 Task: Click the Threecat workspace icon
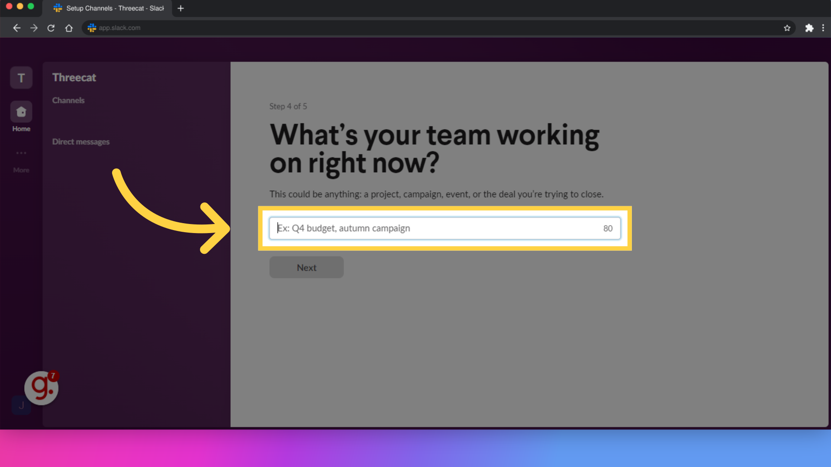click(x=21, y=78)
